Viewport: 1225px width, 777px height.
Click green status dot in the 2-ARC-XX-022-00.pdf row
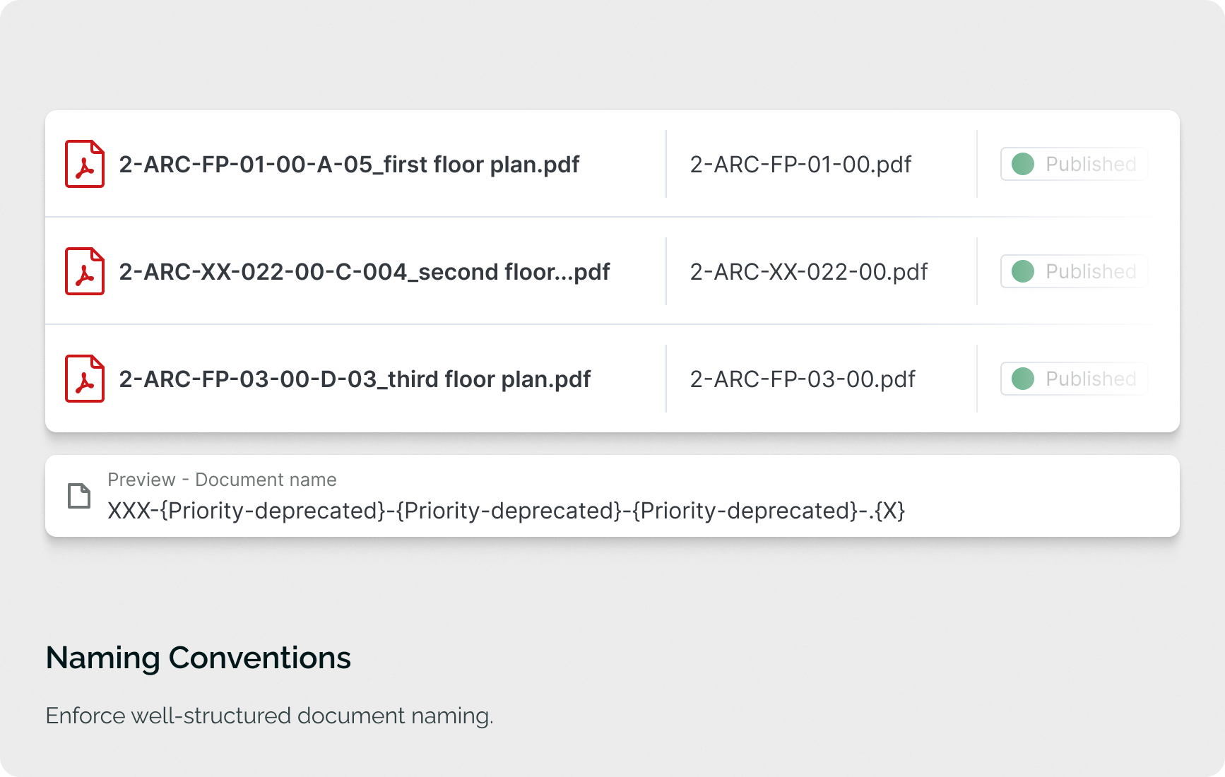[x=1023, y=271]
